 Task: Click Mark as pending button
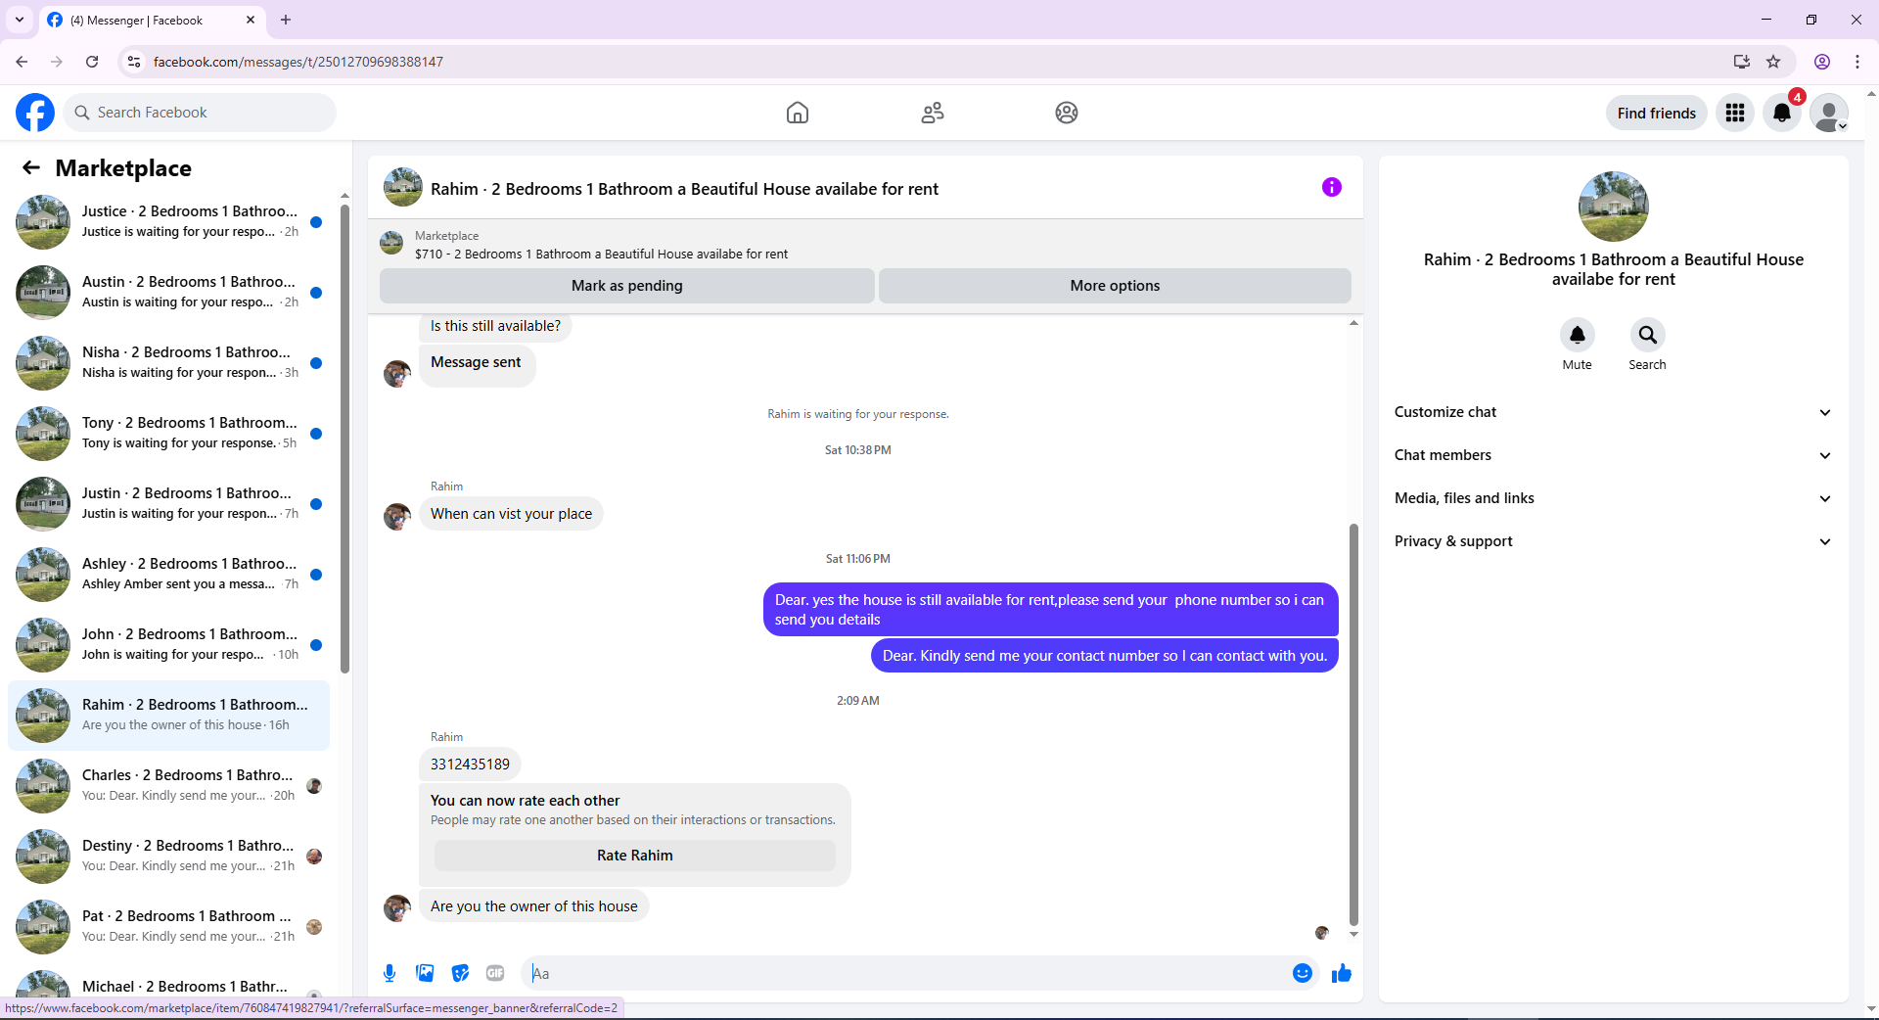coord(626,286)
